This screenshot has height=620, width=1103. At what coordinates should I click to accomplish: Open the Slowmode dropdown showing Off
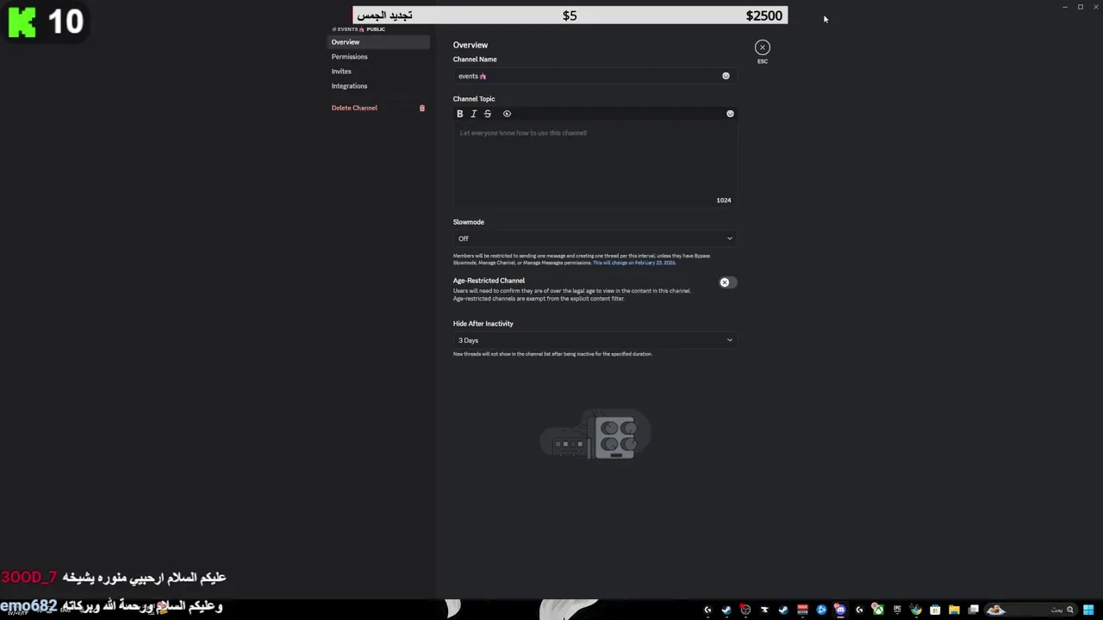[x=595, y=239]
